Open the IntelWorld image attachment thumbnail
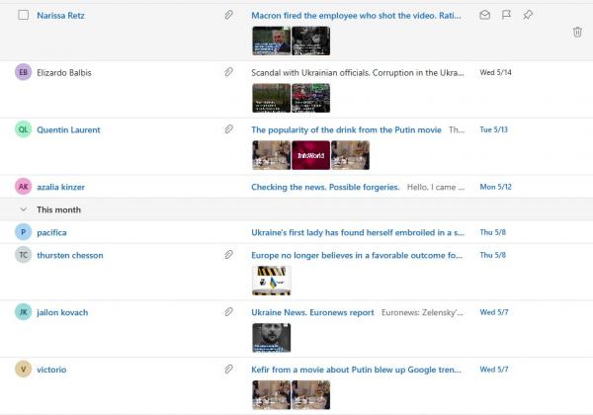Image resolution: width=593 pixels, height=415 pixels. click(x=310, y=154)
